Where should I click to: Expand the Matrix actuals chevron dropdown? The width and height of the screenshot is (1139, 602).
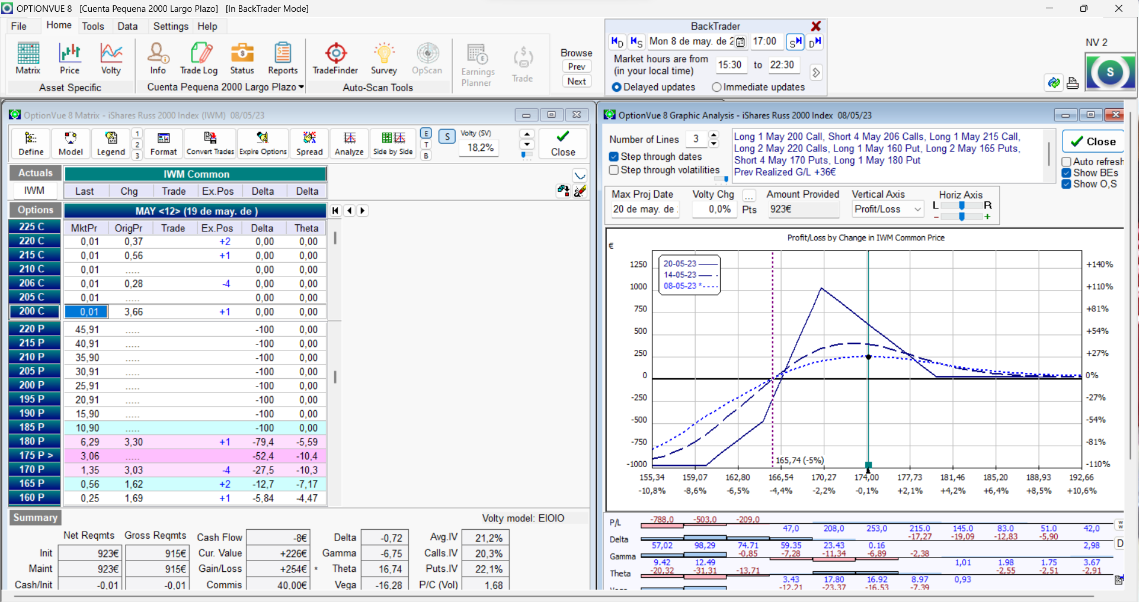[580, 176]
